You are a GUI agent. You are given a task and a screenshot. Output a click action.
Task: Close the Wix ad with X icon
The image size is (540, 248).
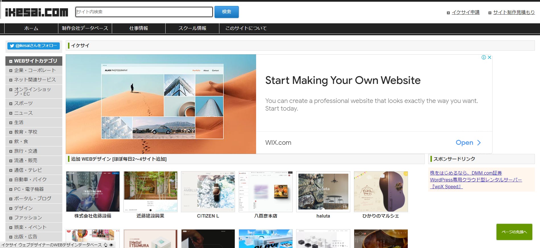click(x=489, y=57)
